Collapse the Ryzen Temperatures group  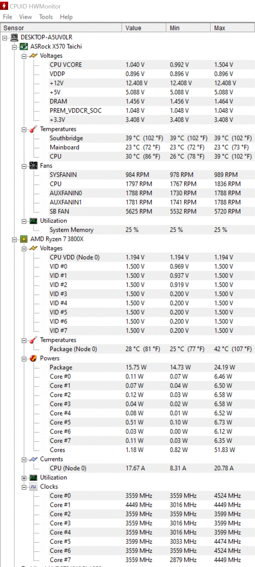pos(24,340)
